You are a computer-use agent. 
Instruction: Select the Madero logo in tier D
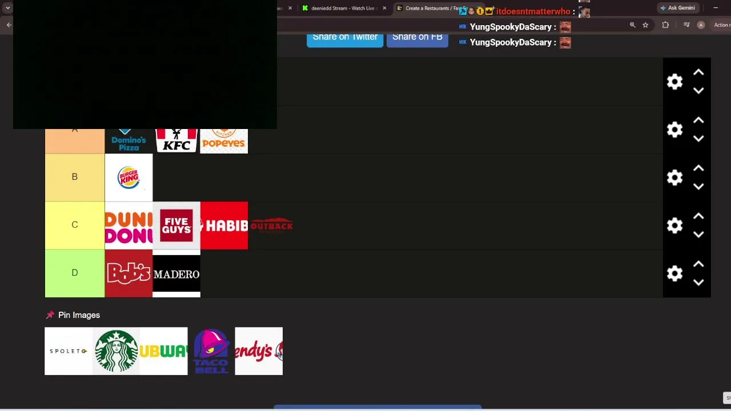coord(176,273)
